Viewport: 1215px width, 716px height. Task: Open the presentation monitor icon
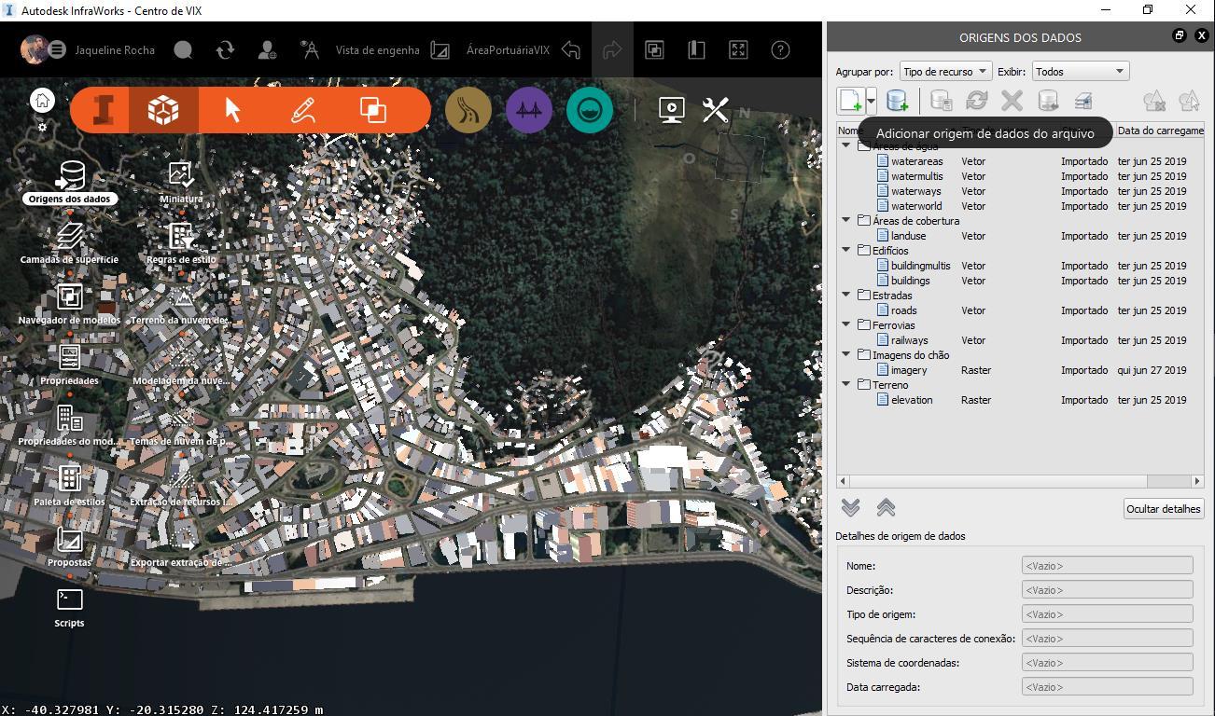tap(671, 110)
